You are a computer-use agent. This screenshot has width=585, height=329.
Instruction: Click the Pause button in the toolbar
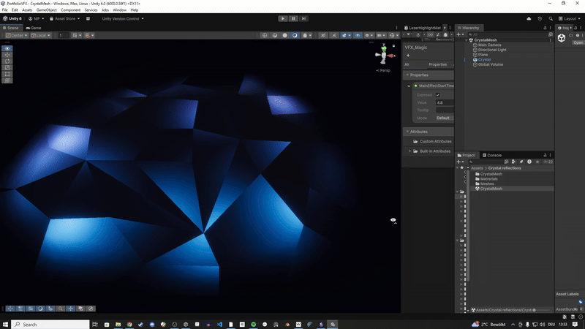293,18
